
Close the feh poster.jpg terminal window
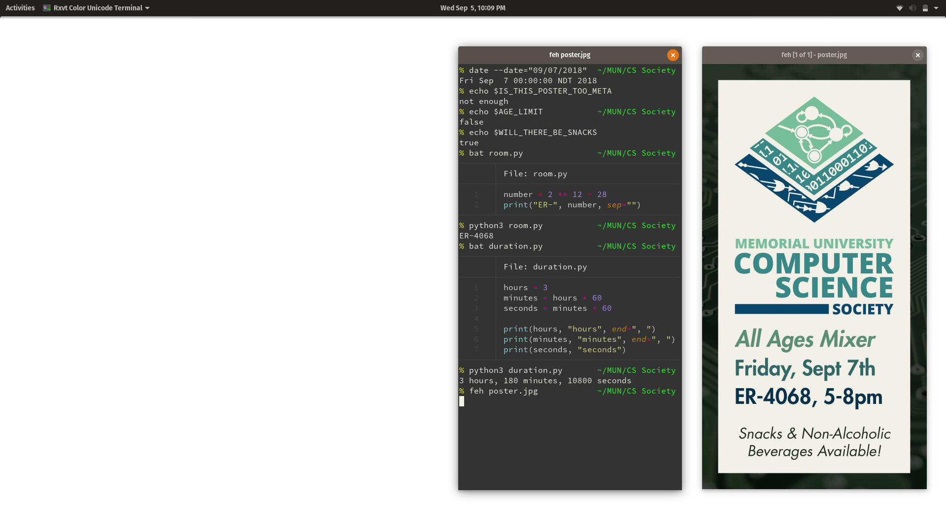(673, 55)
